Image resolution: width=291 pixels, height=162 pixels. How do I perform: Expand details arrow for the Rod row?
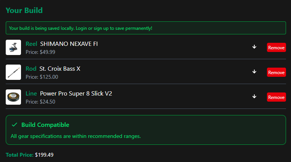(x=254, y=72)
